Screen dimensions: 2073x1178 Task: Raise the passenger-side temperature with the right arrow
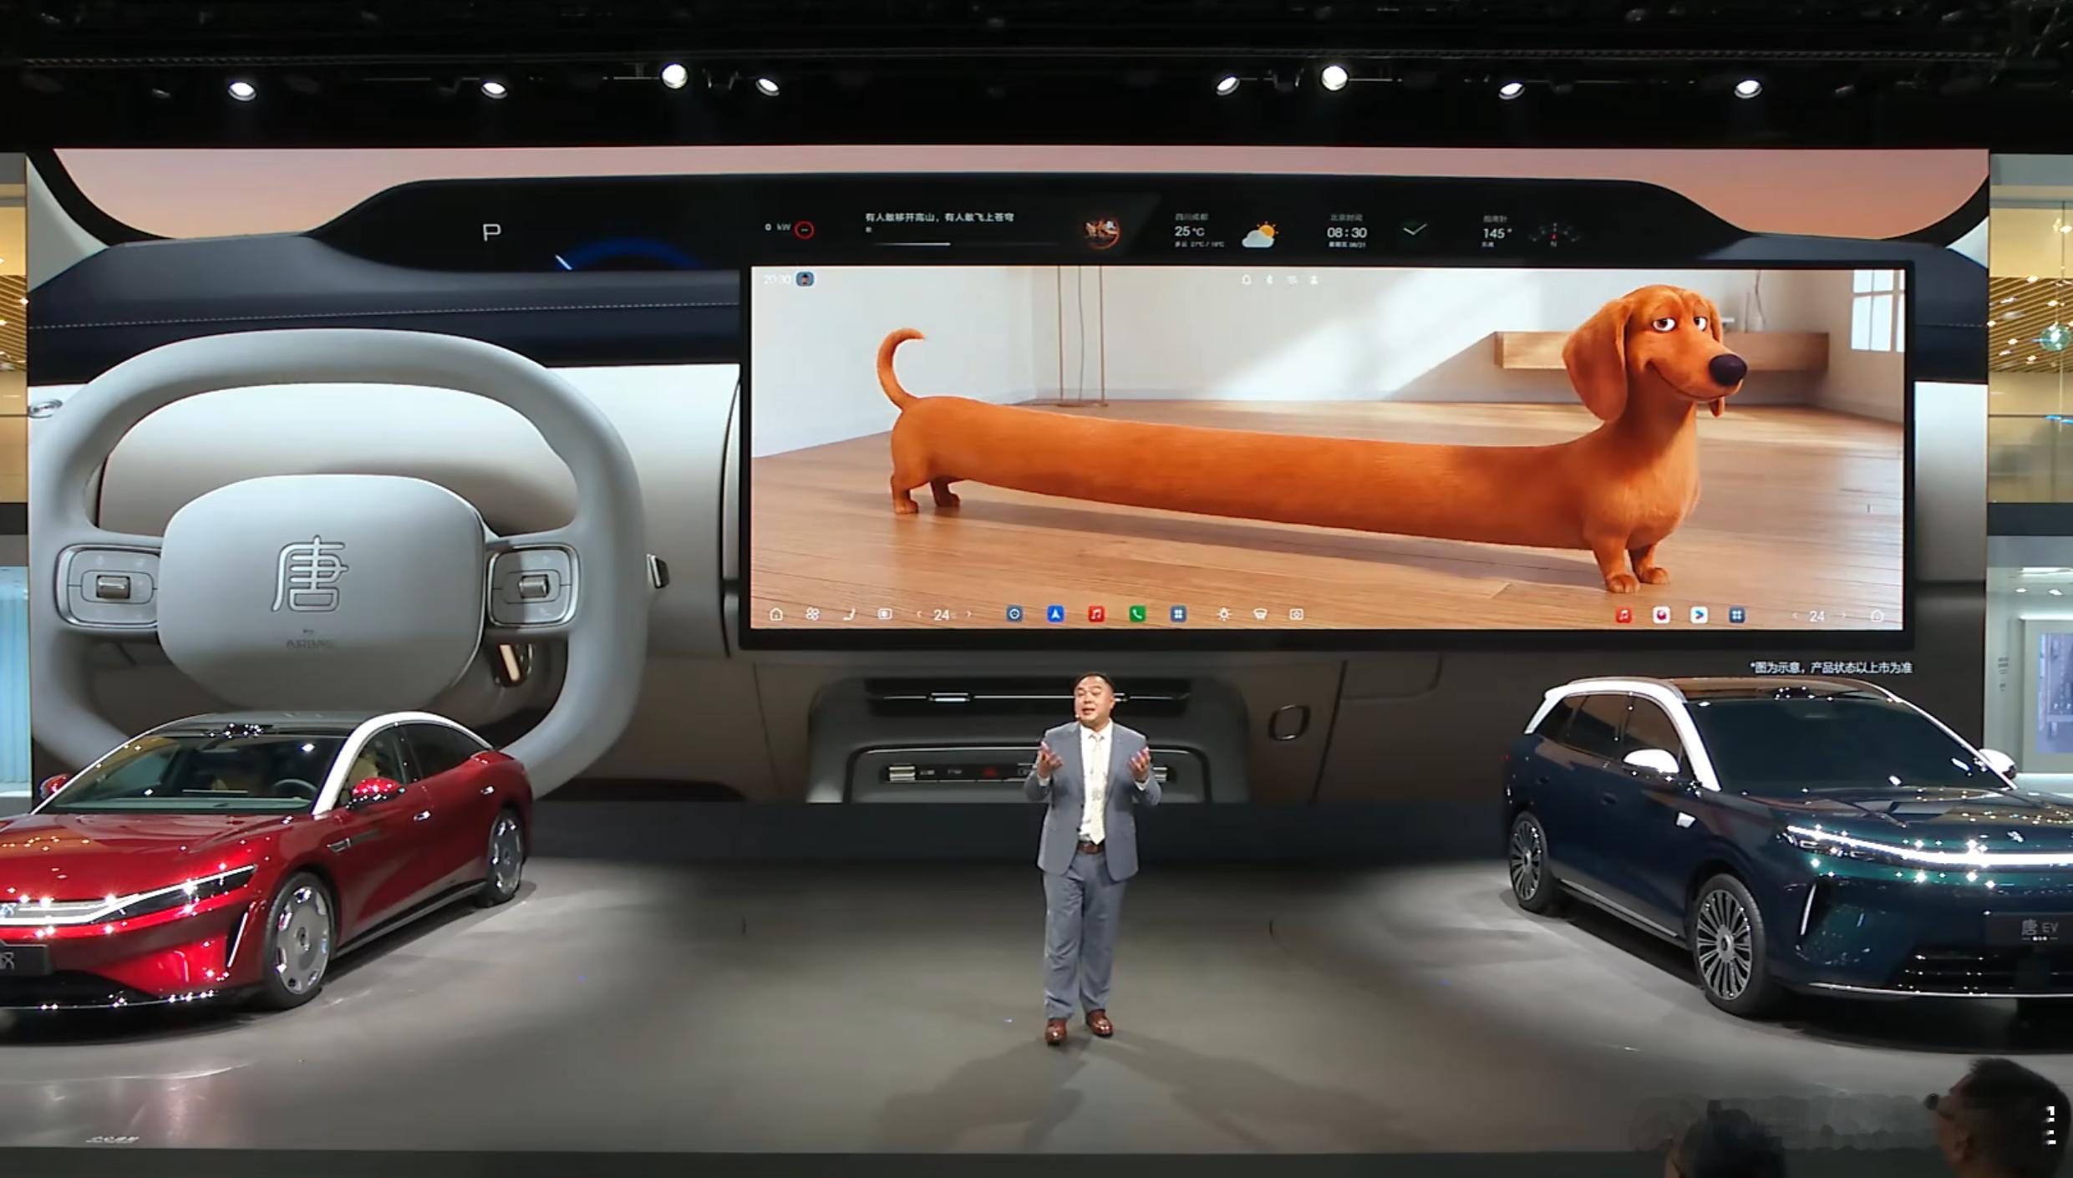1844,616
